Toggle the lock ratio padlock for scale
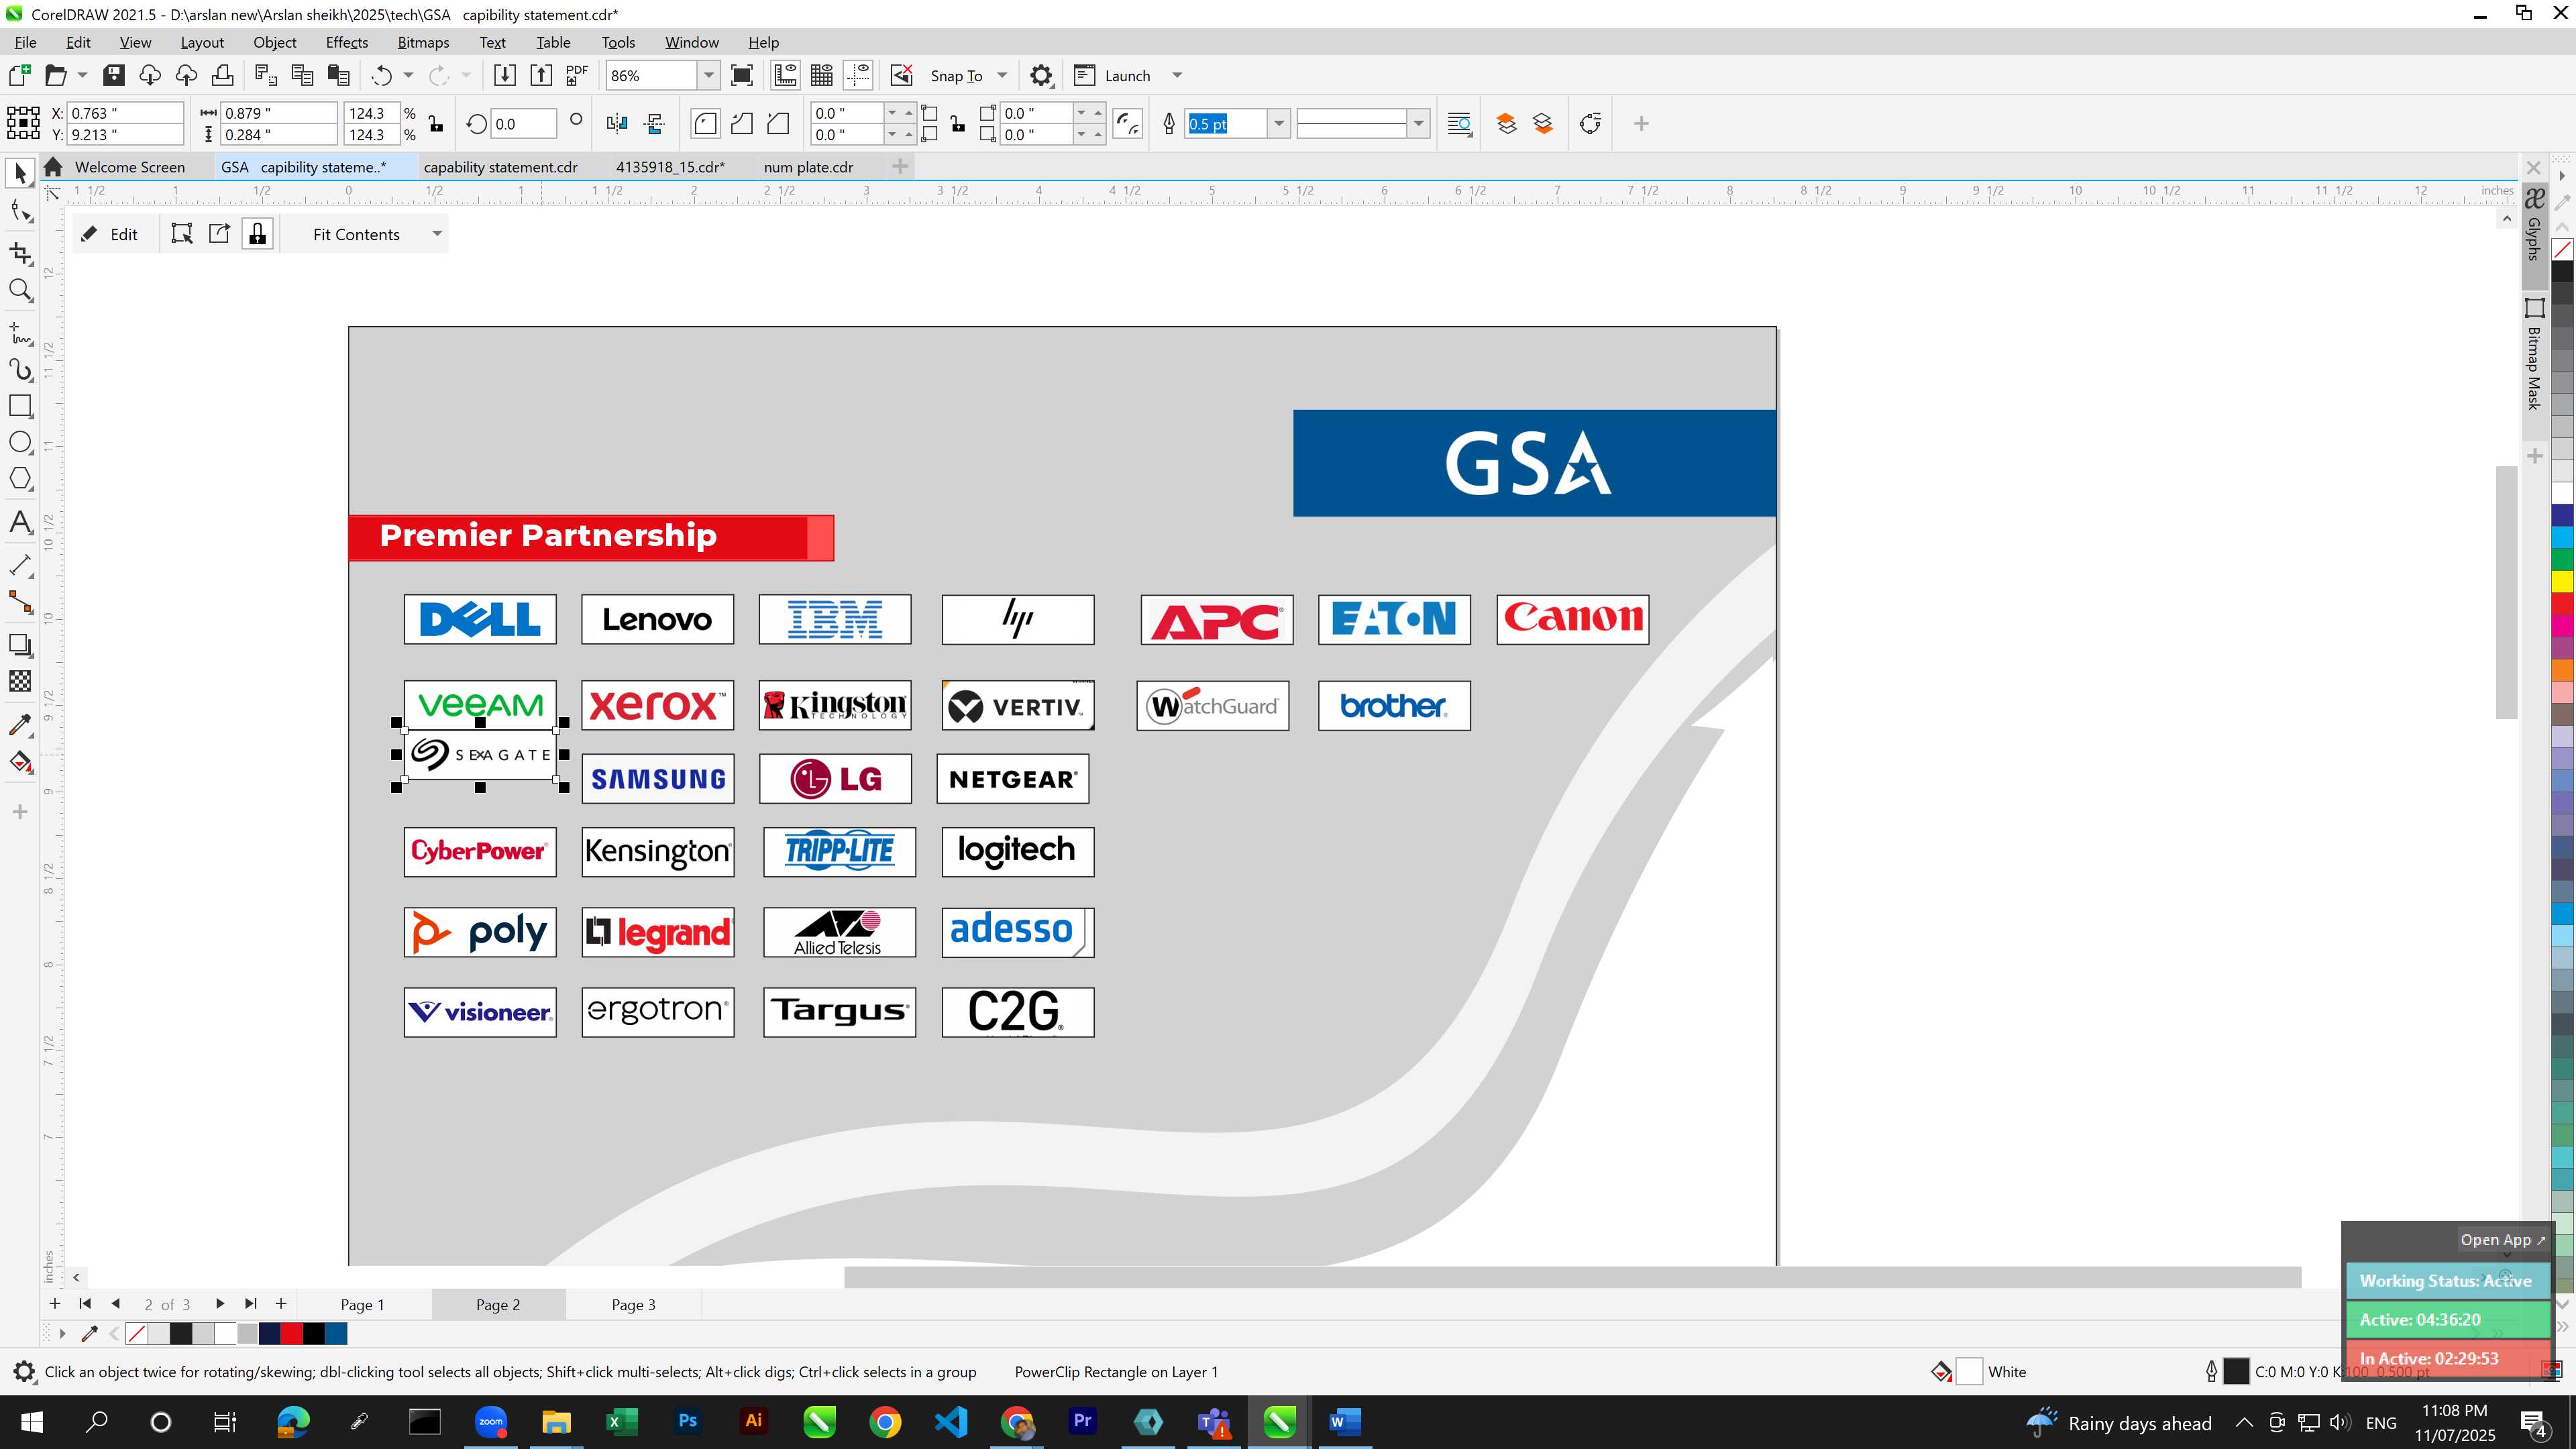This screenshot has height=1449, width=2576. pos(436,124)
